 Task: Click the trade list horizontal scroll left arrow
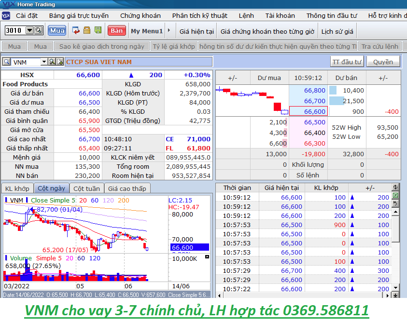coord(219,296)
